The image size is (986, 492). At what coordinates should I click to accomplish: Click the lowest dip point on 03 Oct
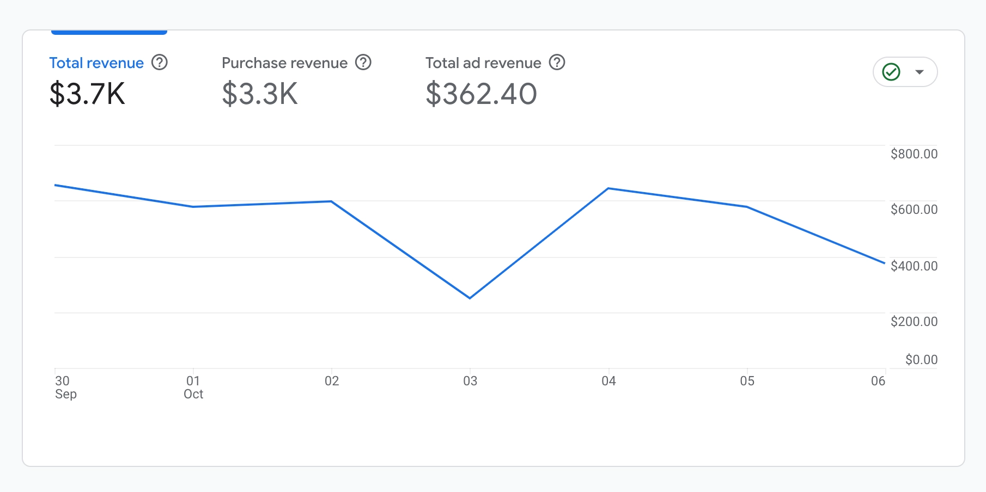pos(470,298)
